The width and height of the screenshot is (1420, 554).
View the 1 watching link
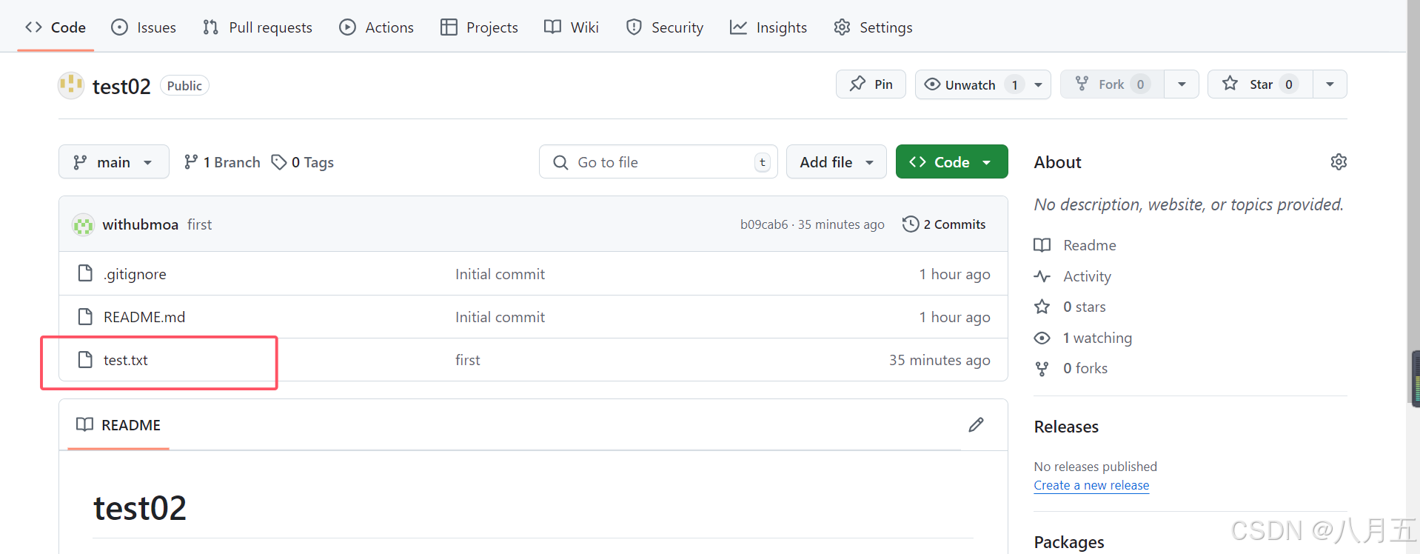click(x=1097, y=338)
